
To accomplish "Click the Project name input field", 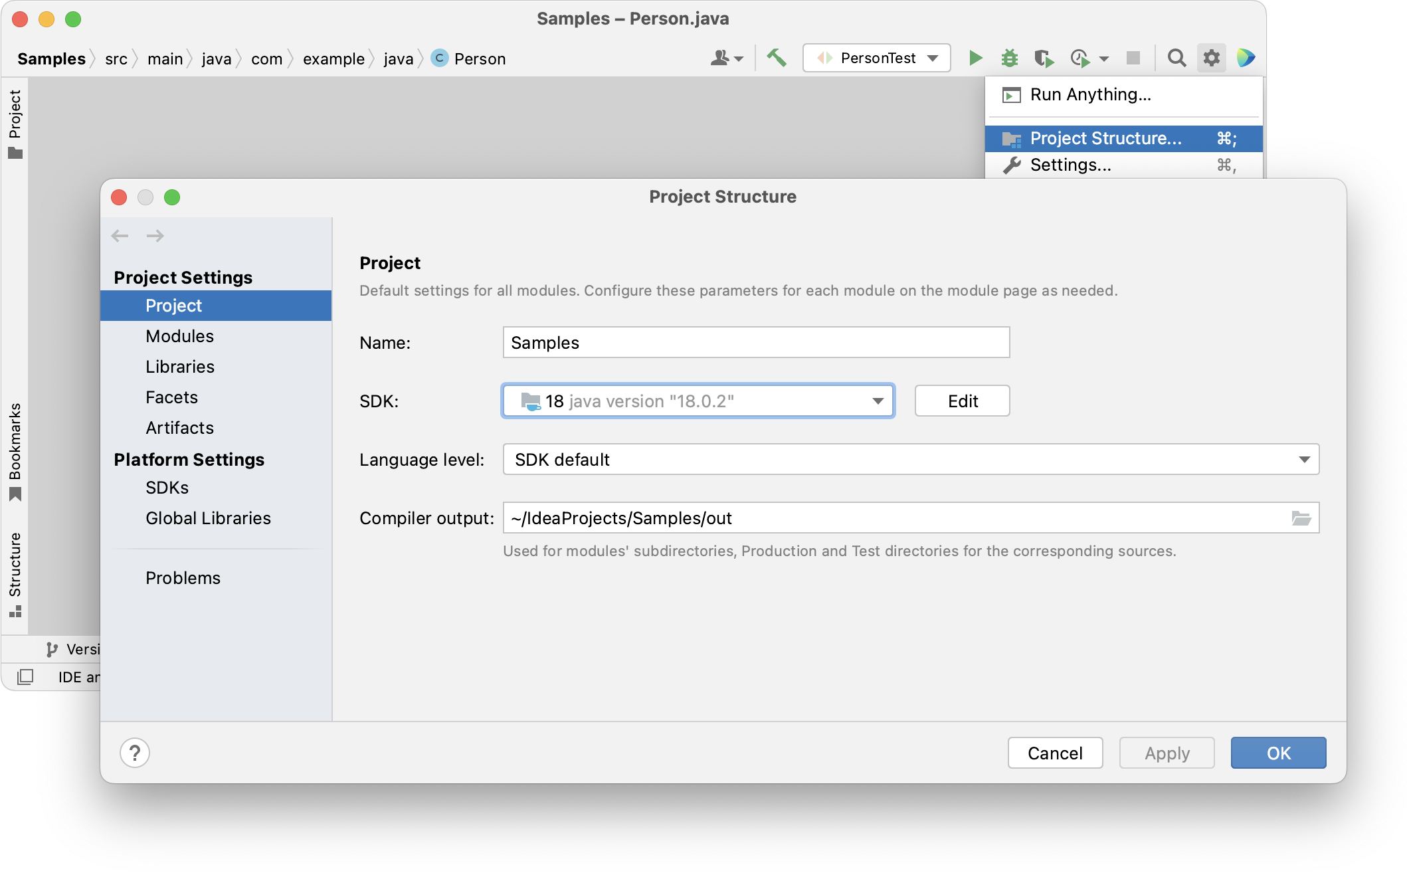I will 755,342.
